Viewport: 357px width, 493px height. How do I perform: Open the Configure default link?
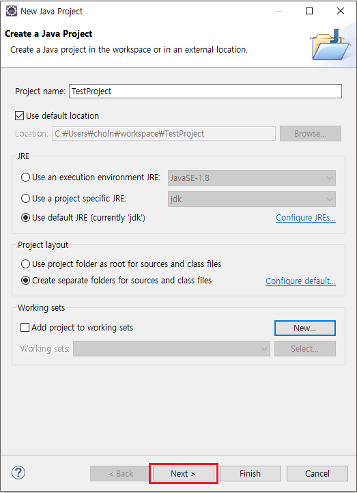301,281
